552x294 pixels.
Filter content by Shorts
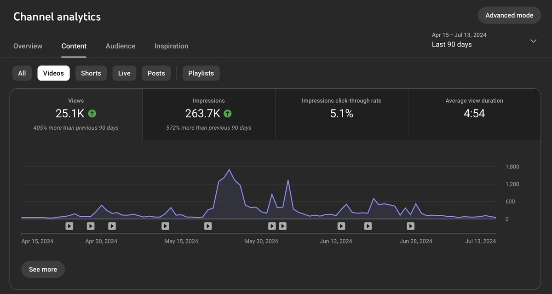[91, 73]
